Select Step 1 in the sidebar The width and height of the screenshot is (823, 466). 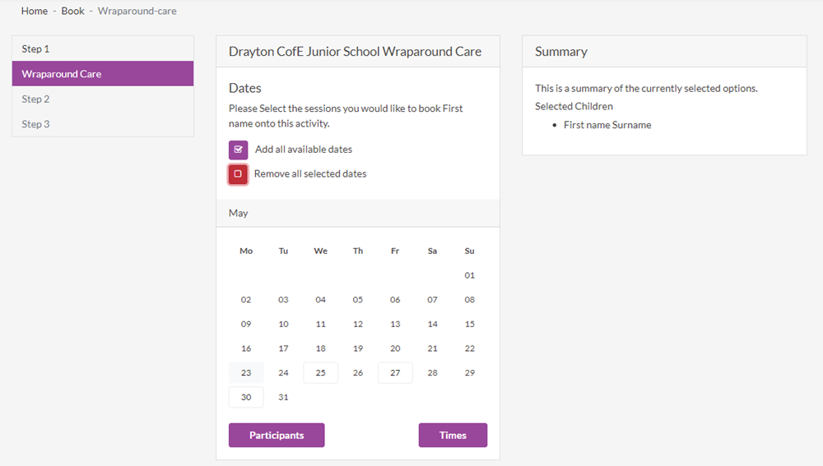pyautogui.click(x=103, y=48)
